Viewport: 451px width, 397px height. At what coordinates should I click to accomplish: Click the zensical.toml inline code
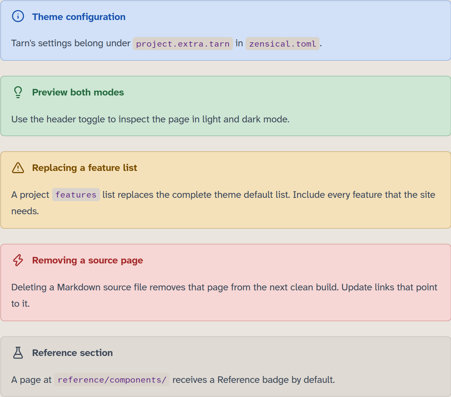click(x=283, y=44)
